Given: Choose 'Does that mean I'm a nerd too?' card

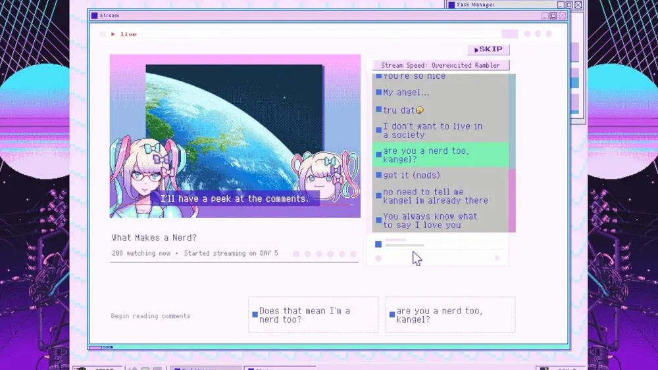Looking at the screenshot, I should click(313, 315).
